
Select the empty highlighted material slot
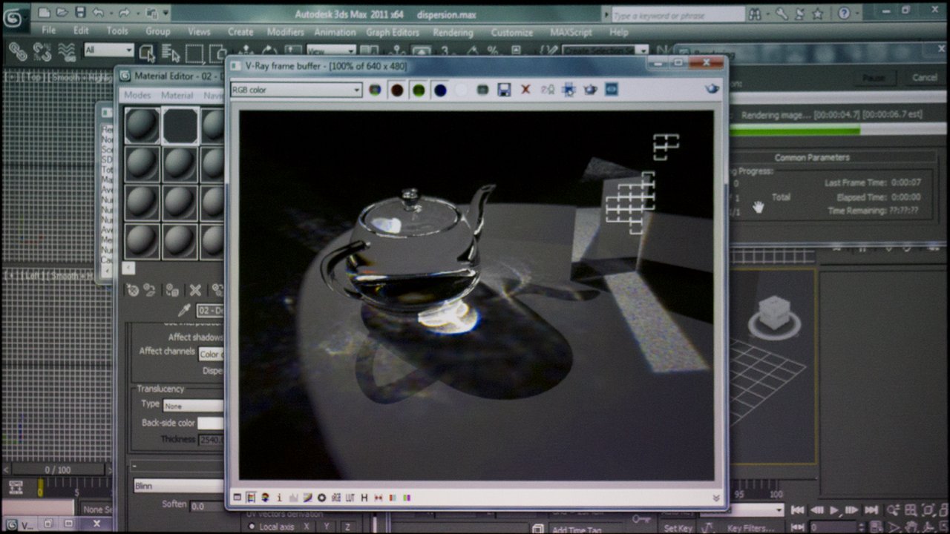(180, 125)
